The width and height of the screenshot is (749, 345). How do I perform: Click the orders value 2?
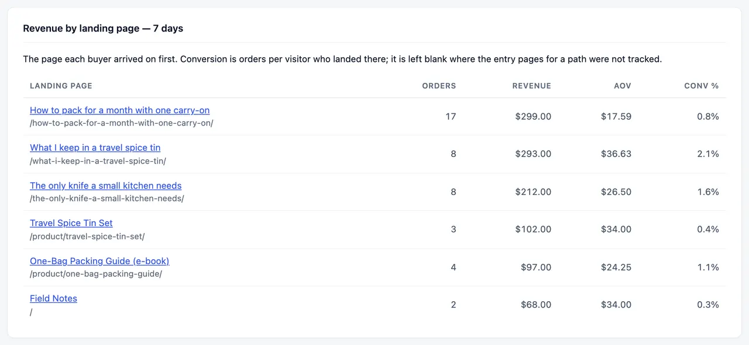click(453, 305)
